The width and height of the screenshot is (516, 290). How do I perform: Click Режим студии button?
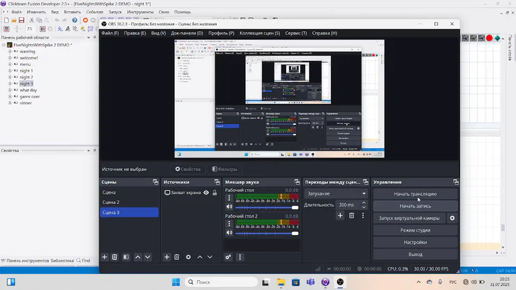point(415,230)
